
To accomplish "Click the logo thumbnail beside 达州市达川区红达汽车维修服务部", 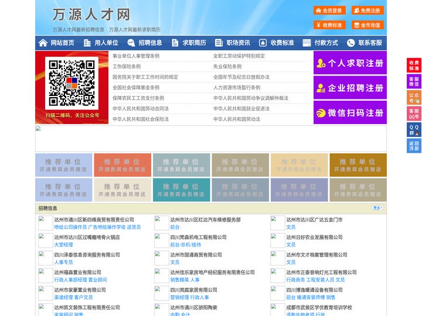I will click(x=162, y=223).
